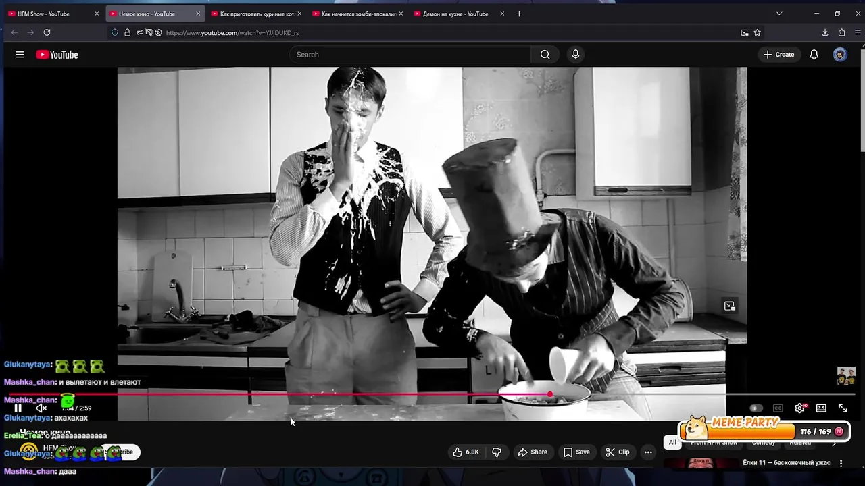The image size is (865, 486).
Task: Select the All filter chip
Action: (x=672, y=443)
